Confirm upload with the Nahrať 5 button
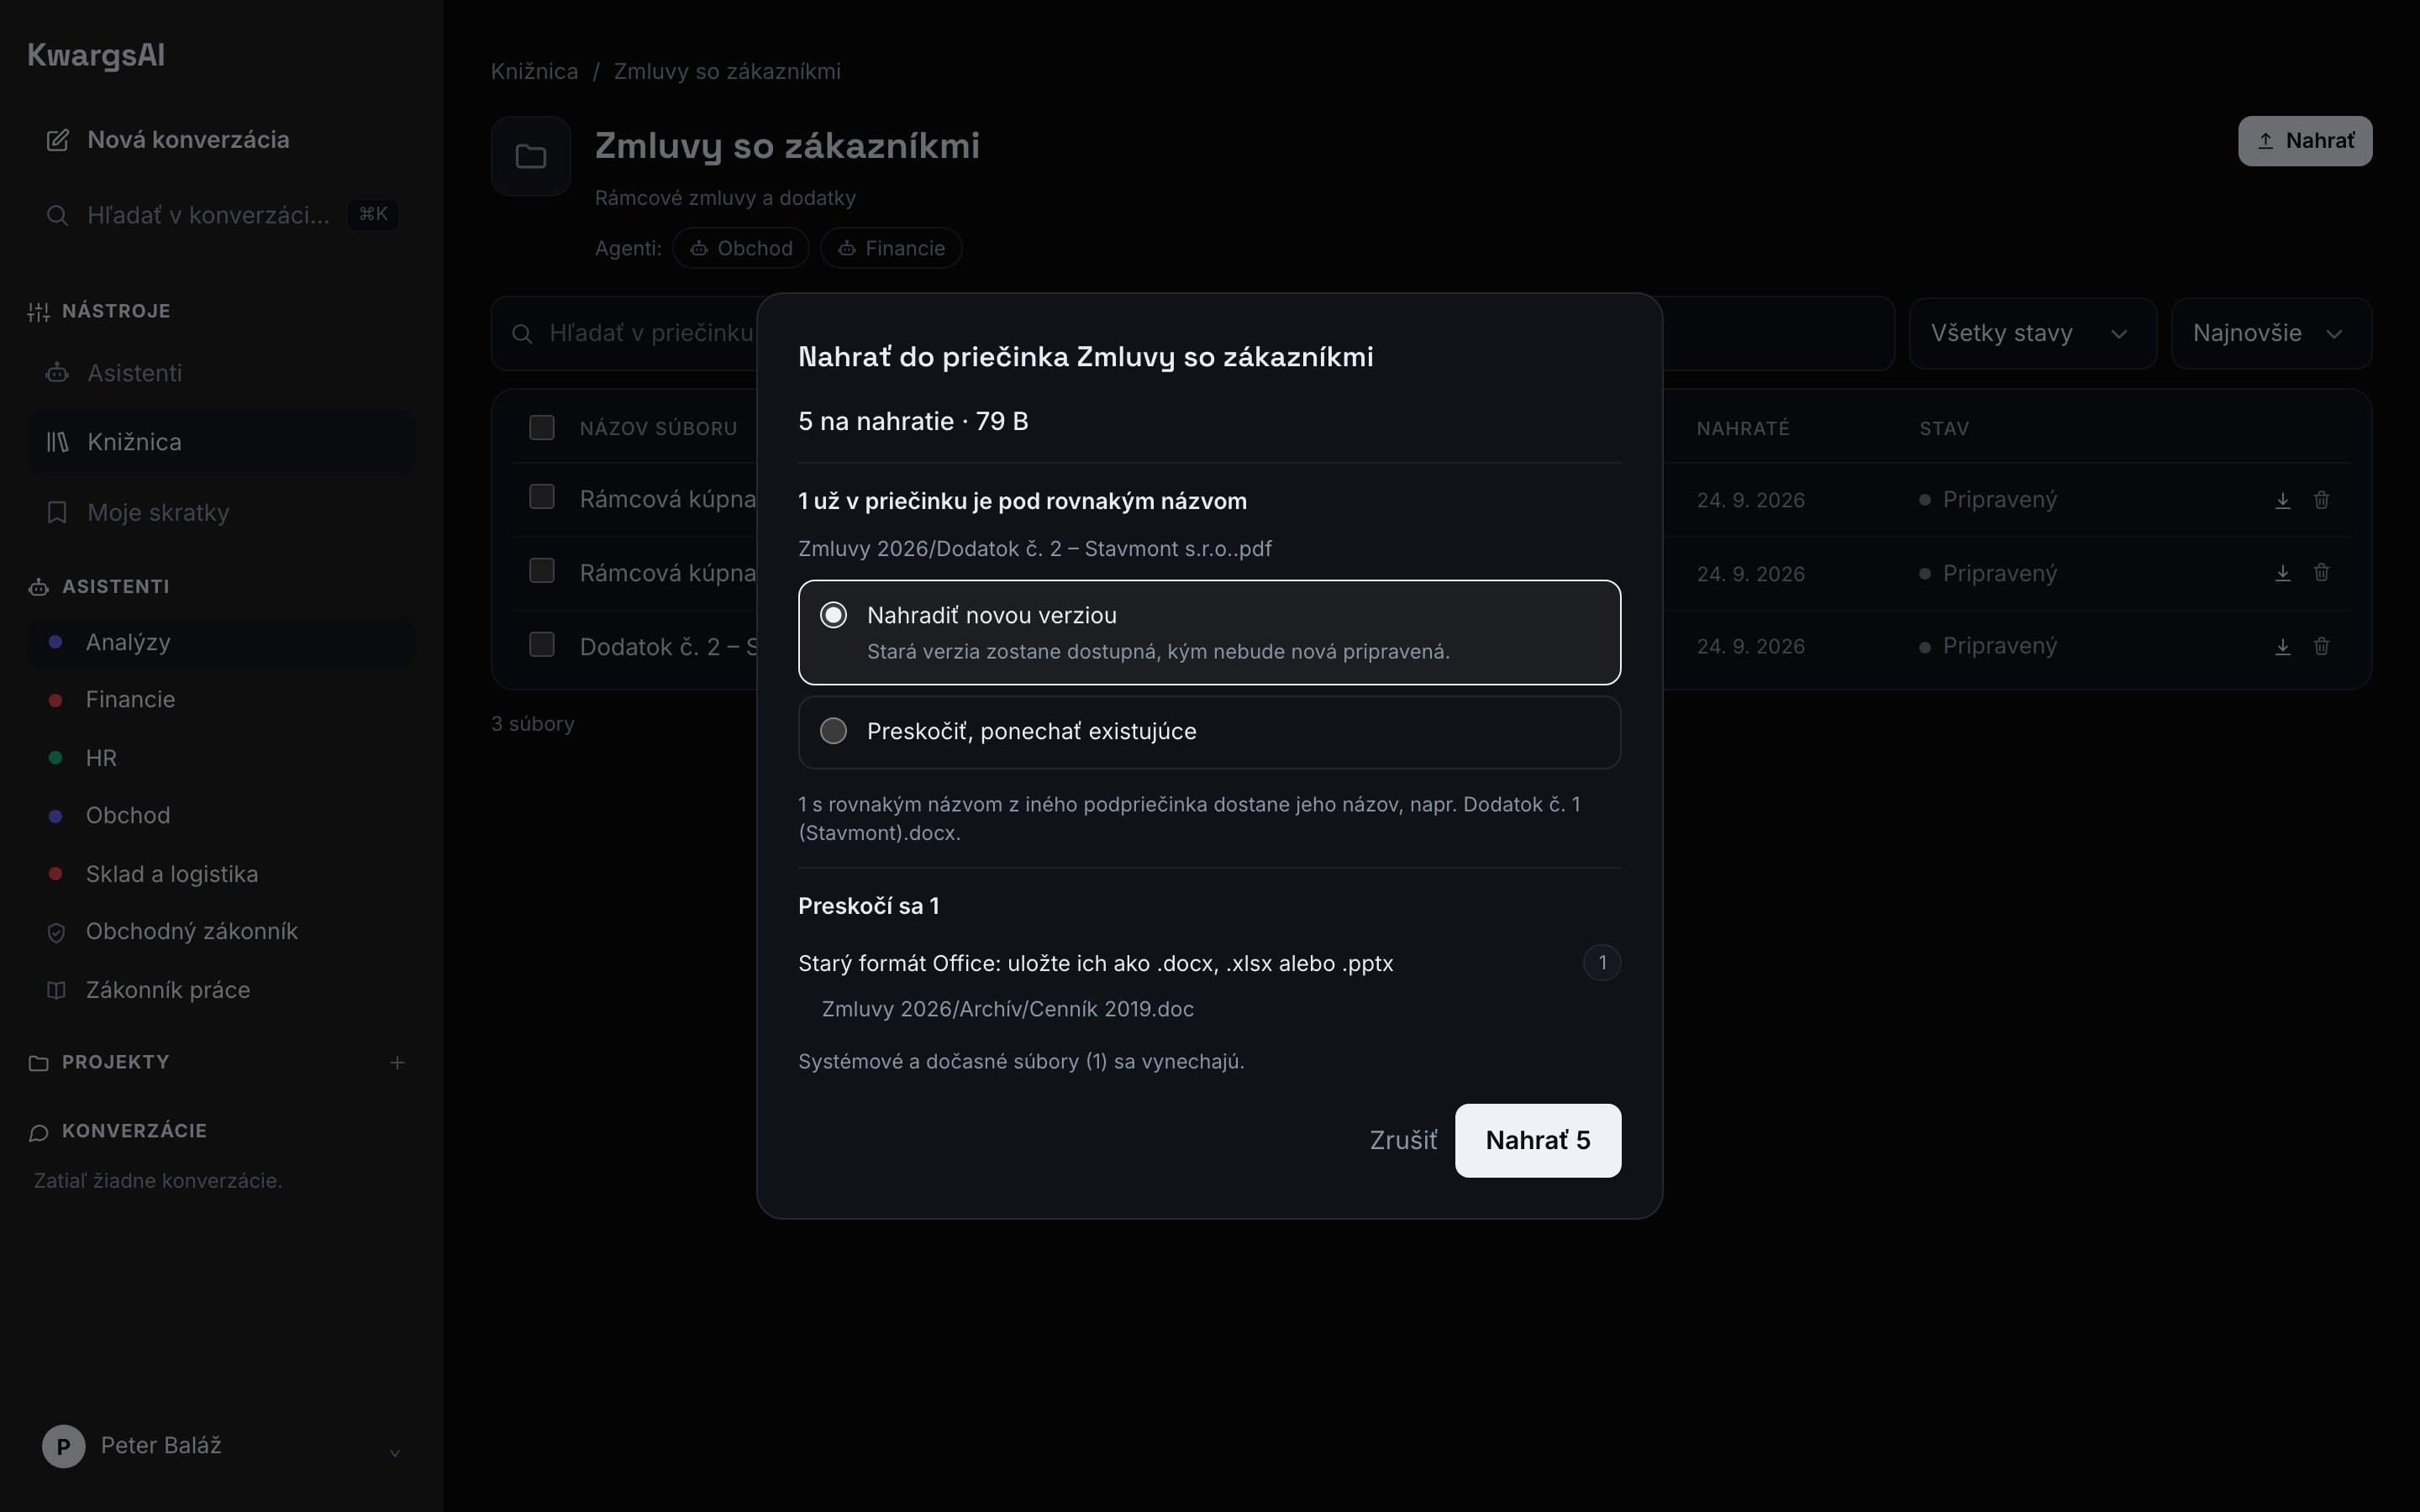Image resolution: width=2420 pixels, height=1512 pixels. (x=1538, y=1140)
